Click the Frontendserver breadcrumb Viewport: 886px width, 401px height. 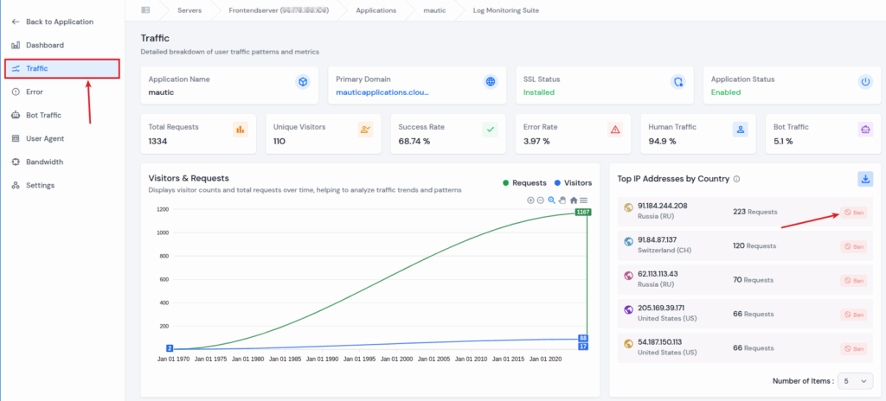point(279,10)
